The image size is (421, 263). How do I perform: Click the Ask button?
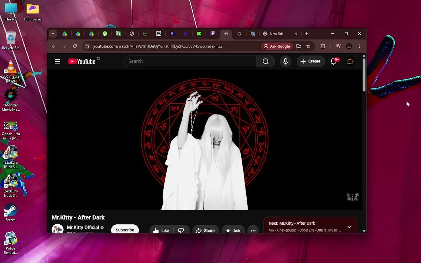click(233, 230)
